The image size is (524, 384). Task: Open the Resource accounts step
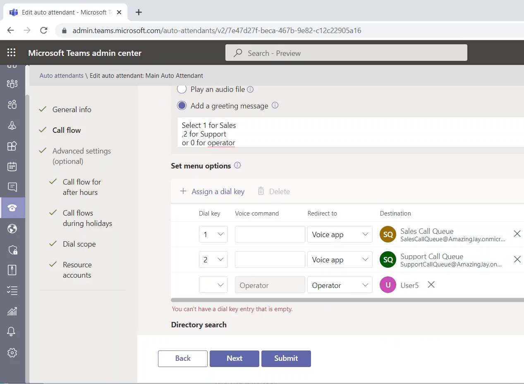click(77, 270)
